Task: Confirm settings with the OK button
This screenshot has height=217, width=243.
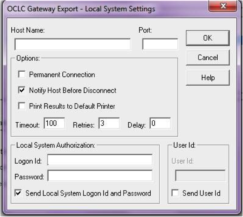Action: [208, 38]
